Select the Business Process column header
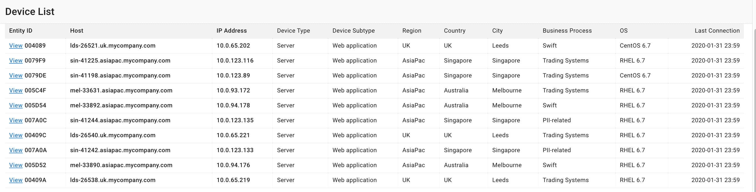Image resolution: width=756 pixels, height=192 pixels. [567, 31]
